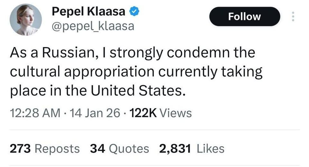Follow the Pepel Klaasa account

coord(245,17)
